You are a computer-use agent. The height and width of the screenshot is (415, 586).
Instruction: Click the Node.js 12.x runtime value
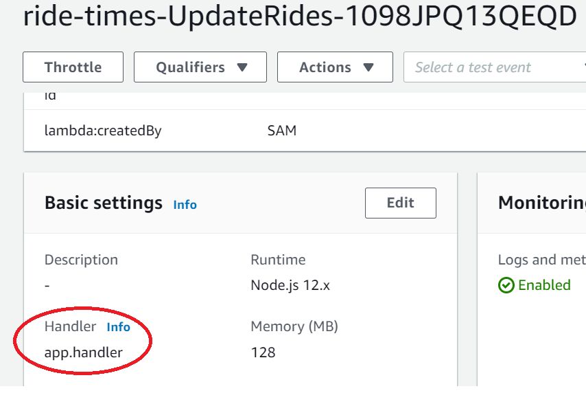[290, 285]
